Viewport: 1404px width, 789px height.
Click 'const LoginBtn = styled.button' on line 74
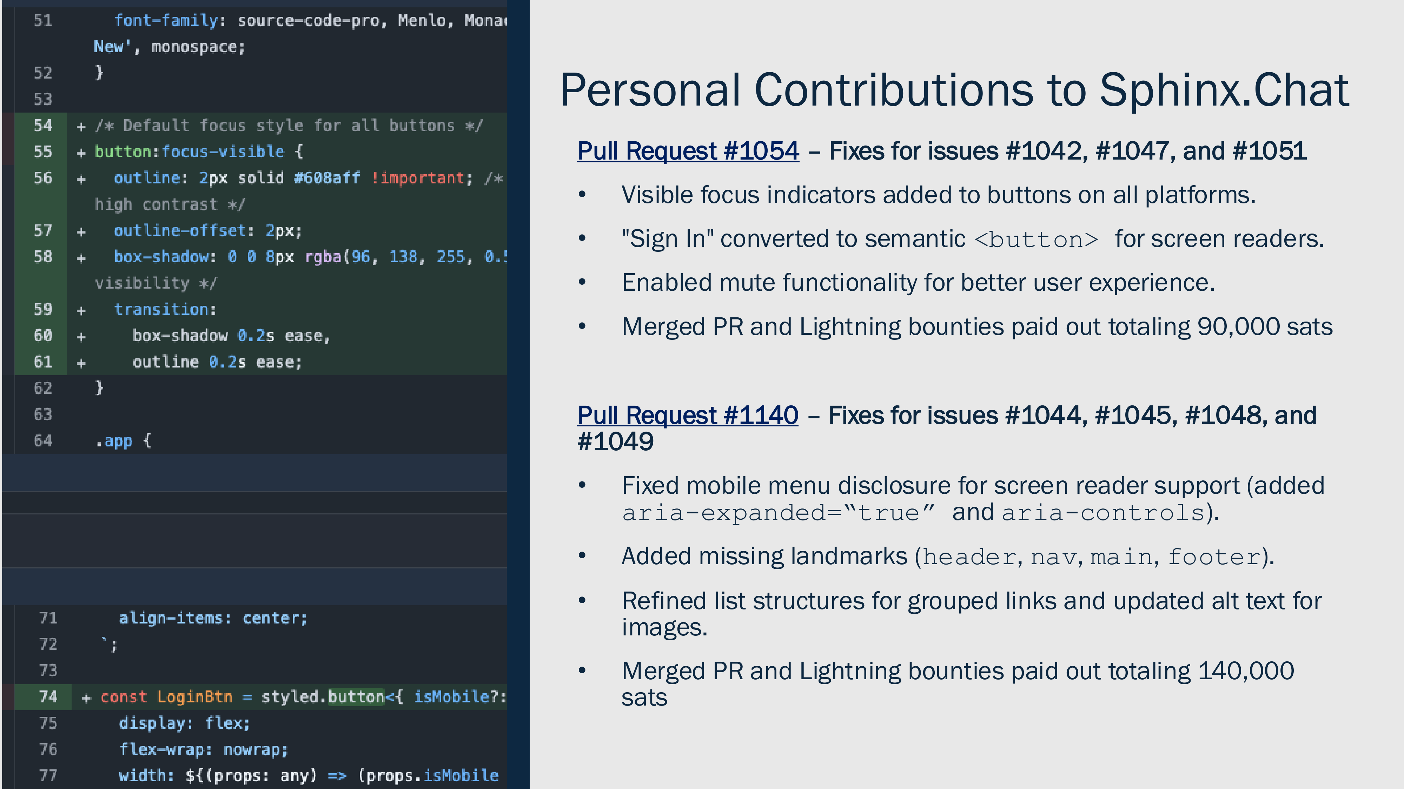[x=243, y=697]
